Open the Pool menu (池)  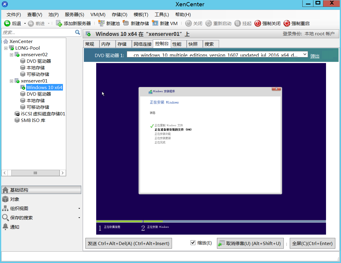54,15
